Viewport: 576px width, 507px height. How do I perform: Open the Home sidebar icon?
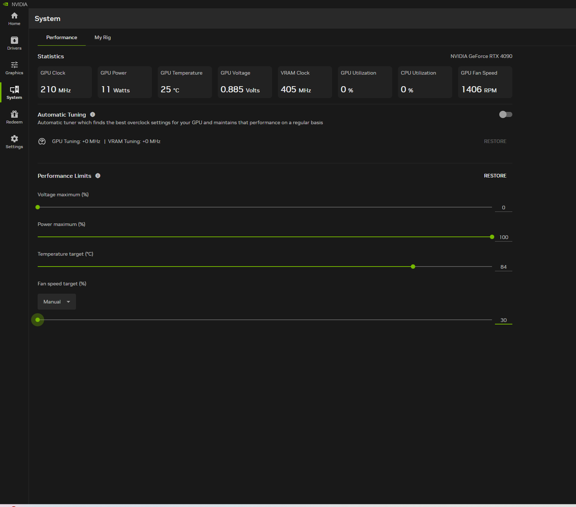[x=14, y=19]
